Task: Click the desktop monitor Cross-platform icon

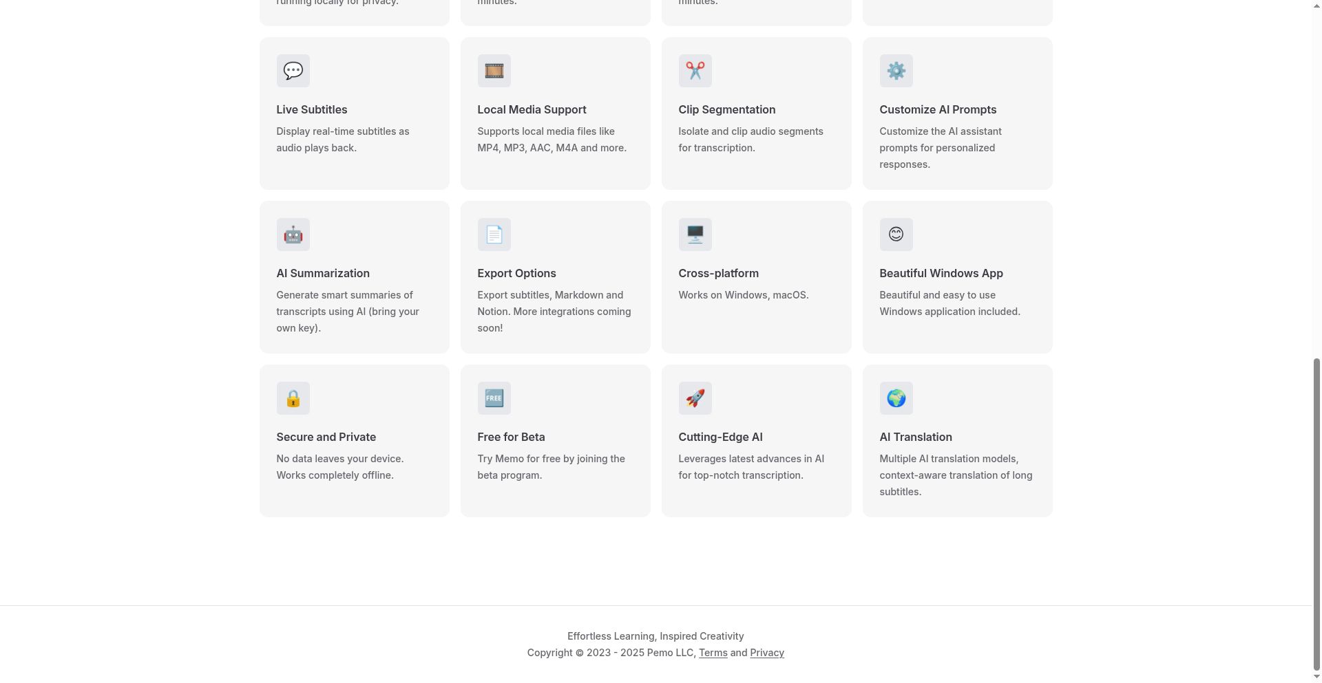Action: tap(695, 235)
